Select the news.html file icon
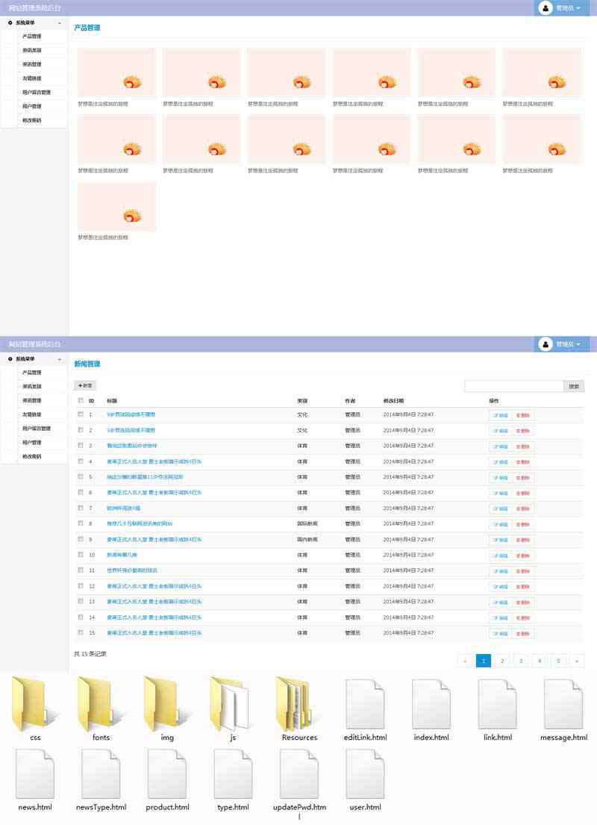The height and width of the screenshot is (825, 597). (35, 774)
